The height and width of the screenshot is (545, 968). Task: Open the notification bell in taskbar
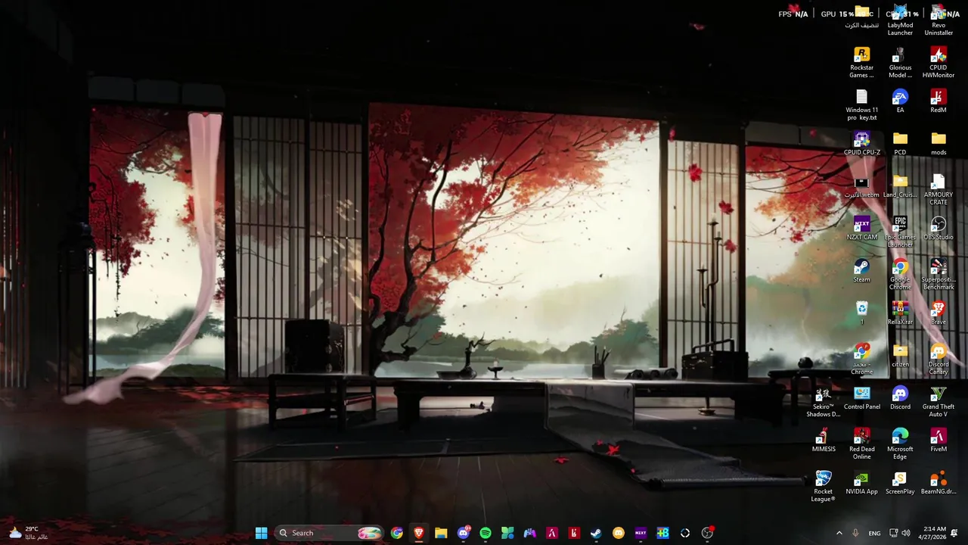[954, 533]
